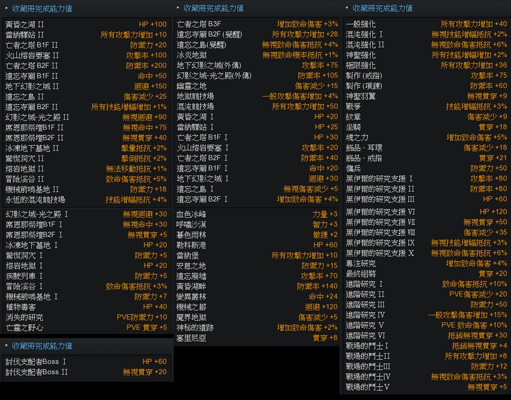Choose the 地下幻影之城 II row name
Screen dimensions: 511x400
(32, 87)
